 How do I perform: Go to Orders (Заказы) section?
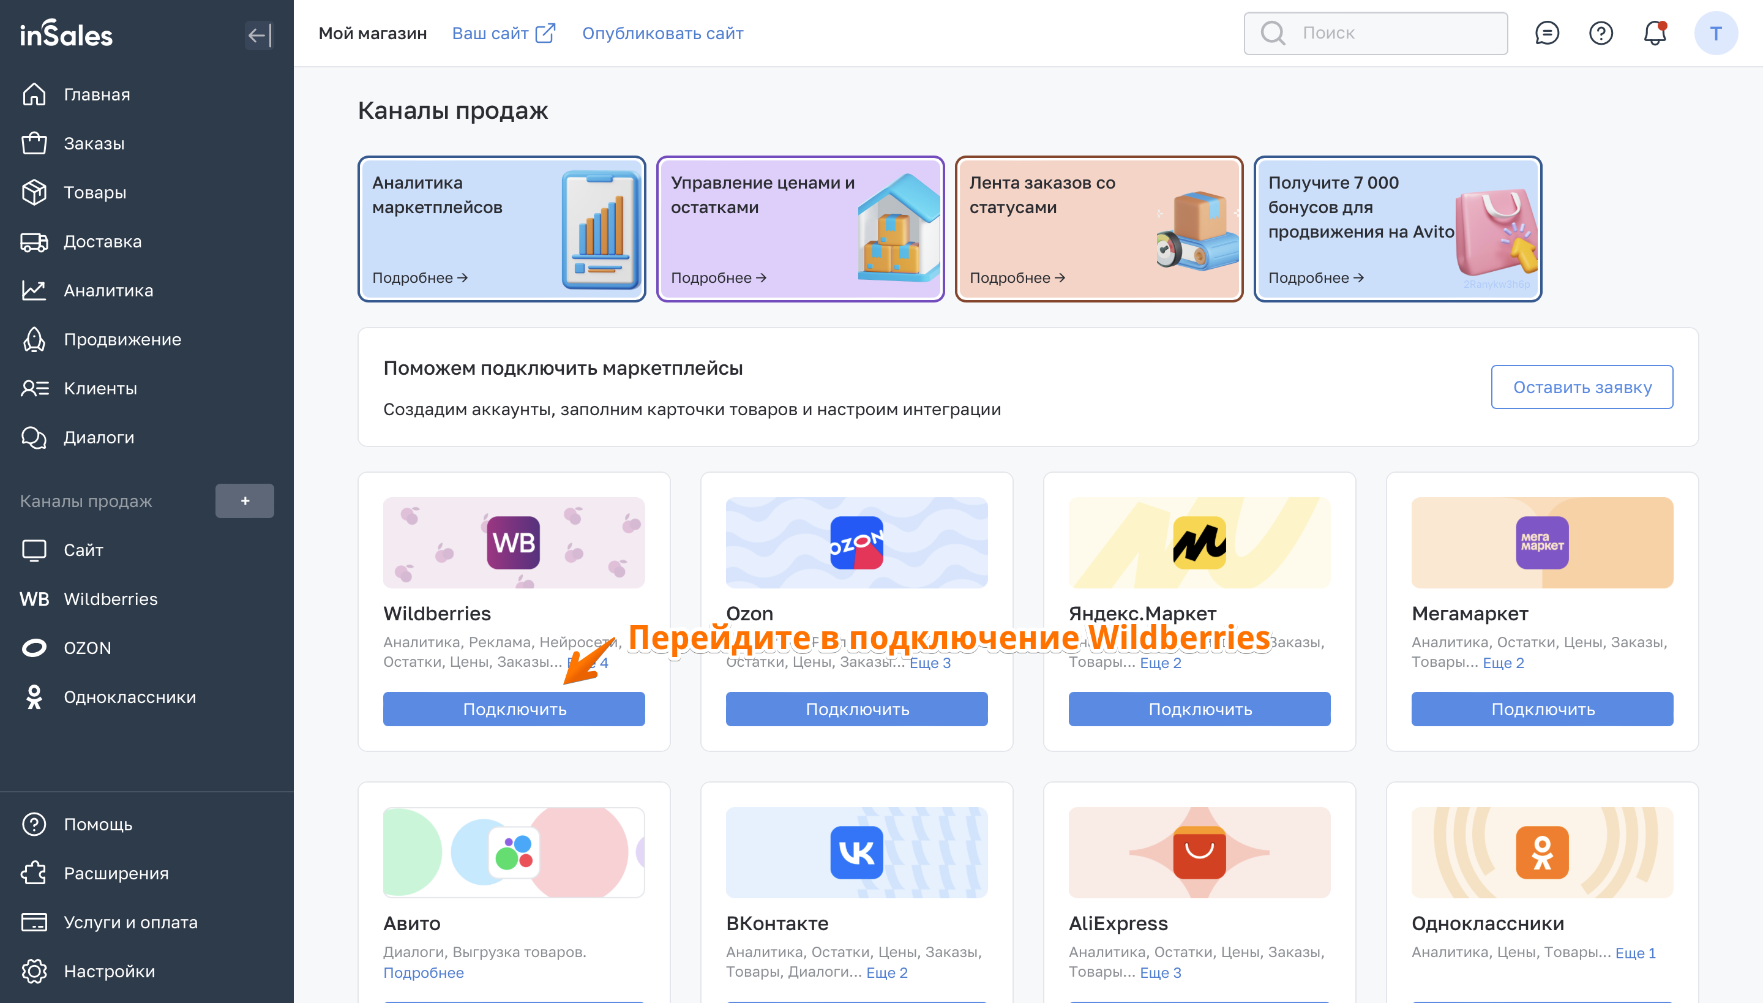(x=94, y=143)
